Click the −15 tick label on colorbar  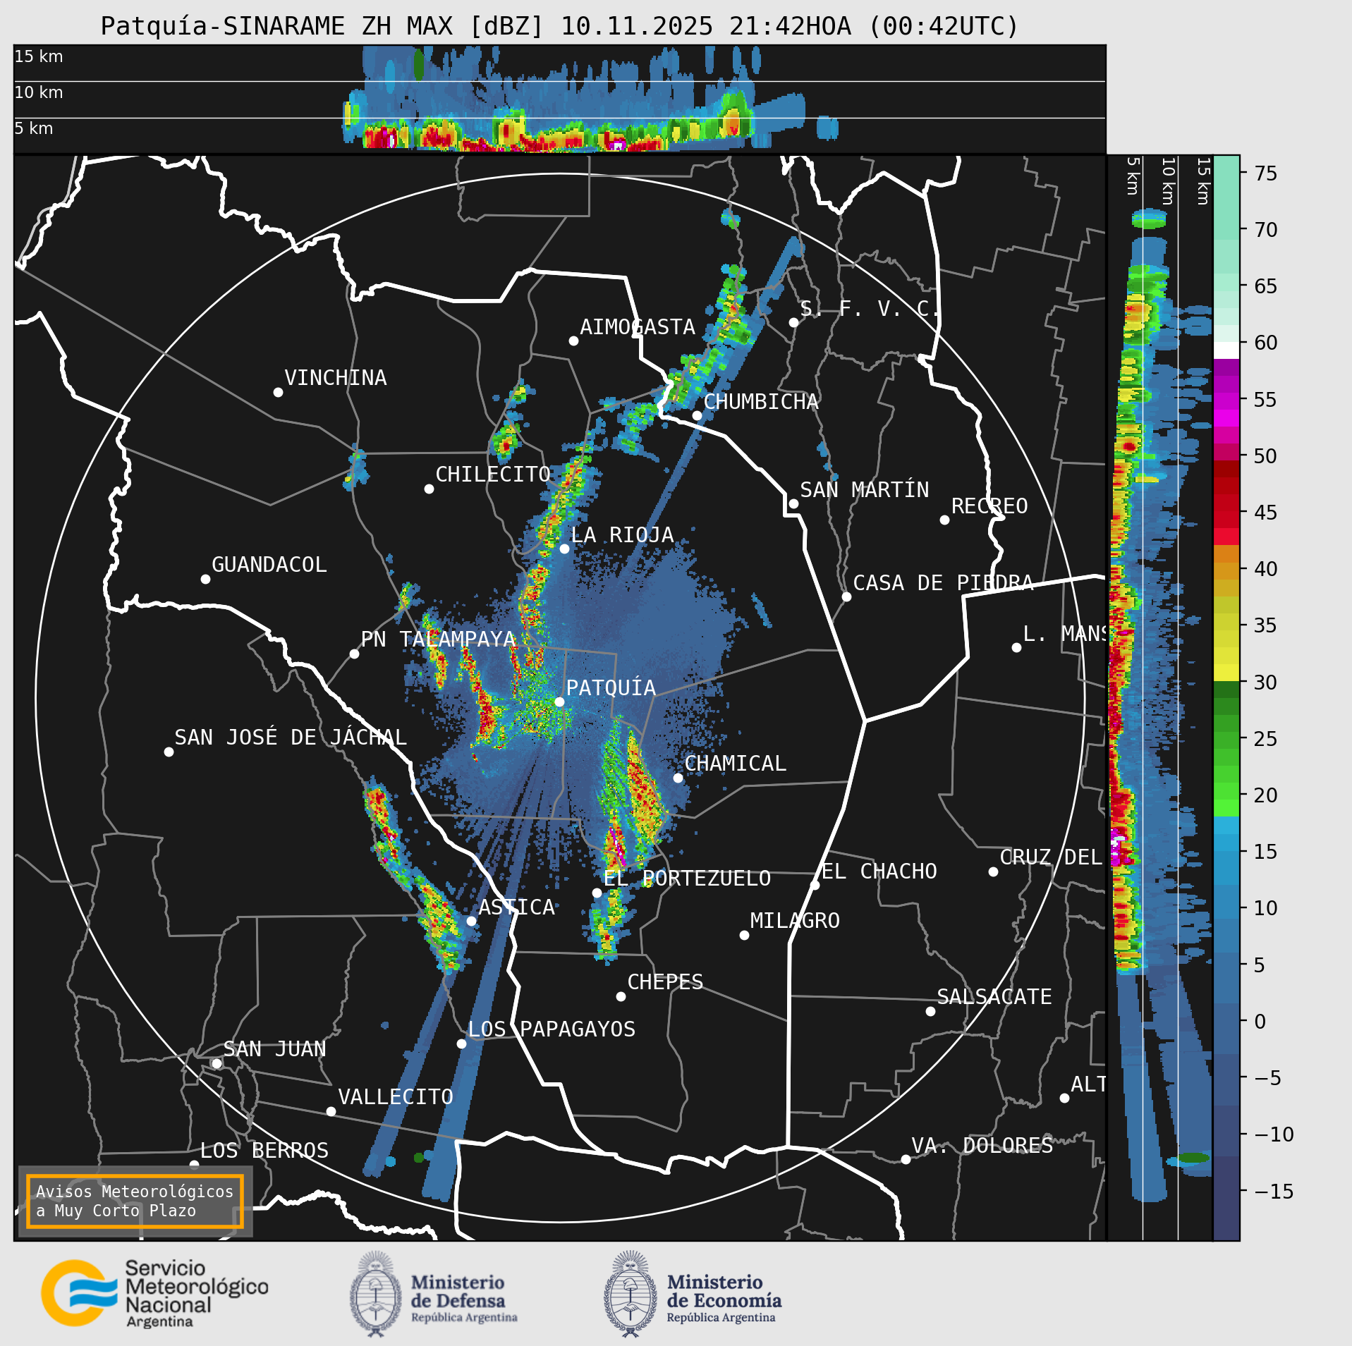[x=1274, y=1191]
